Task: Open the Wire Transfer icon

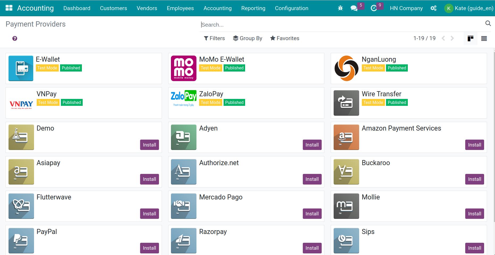Action: pos(346,103)
